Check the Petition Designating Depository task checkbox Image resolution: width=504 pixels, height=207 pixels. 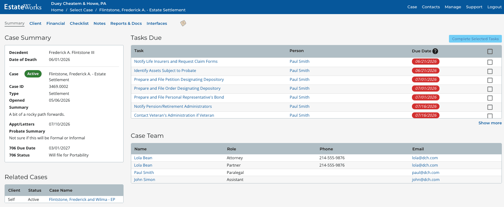click(x=490, y=80)
